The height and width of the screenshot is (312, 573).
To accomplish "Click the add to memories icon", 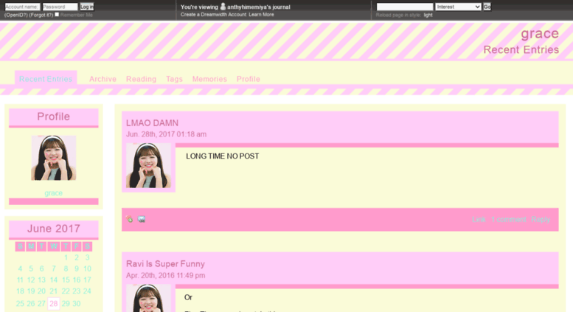I will click(130, 219).
